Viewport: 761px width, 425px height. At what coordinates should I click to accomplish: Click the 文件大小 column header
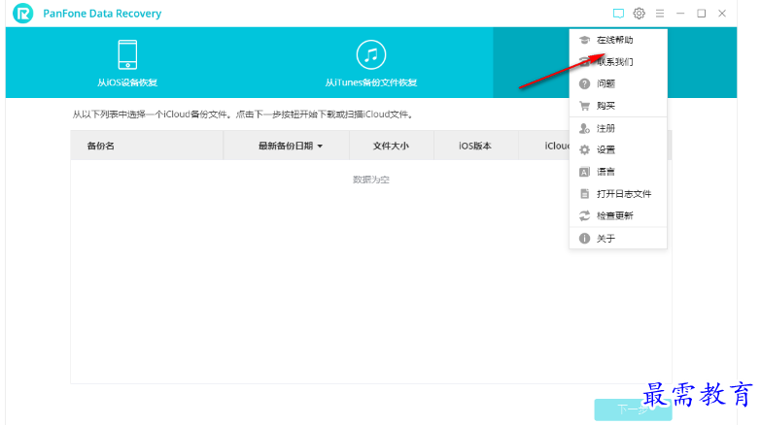[x=391, y=146]
